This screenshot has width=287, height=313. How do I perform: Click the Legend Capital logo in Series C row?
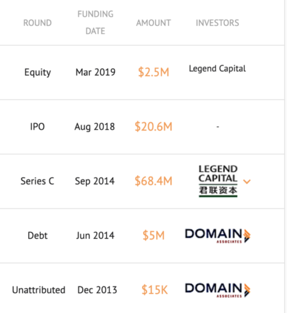pyautogui.click(x=218, y=181)
